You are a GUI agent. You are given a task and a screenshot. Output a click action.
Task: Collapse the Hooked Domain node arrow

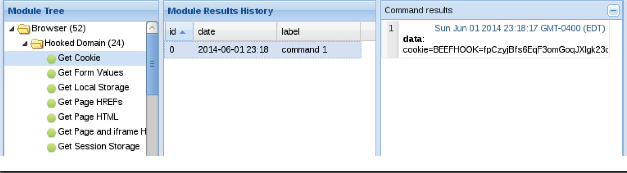coord(25,43)
